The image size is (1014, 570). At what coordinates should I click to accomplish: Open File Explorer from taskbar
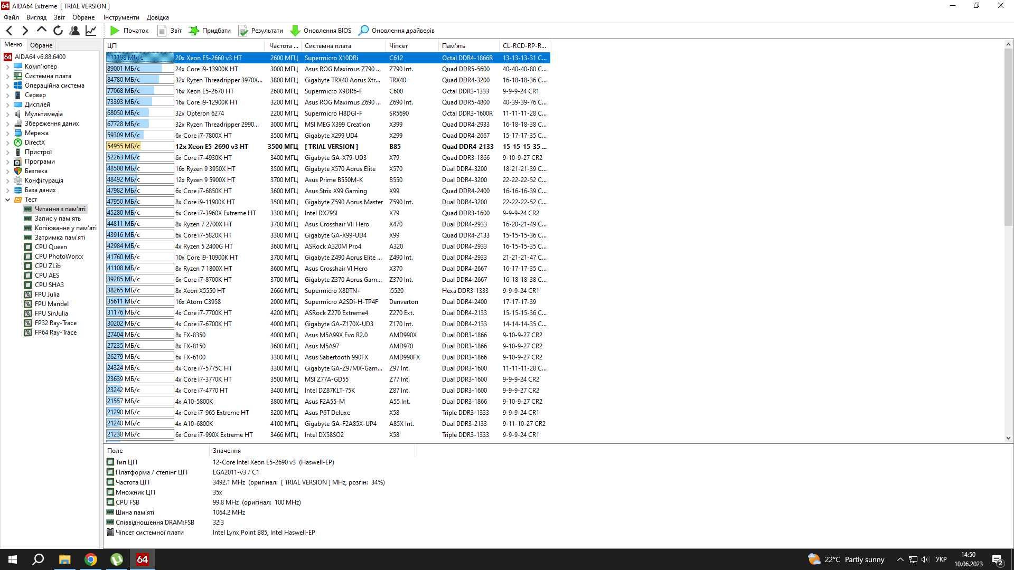[64, 559]
